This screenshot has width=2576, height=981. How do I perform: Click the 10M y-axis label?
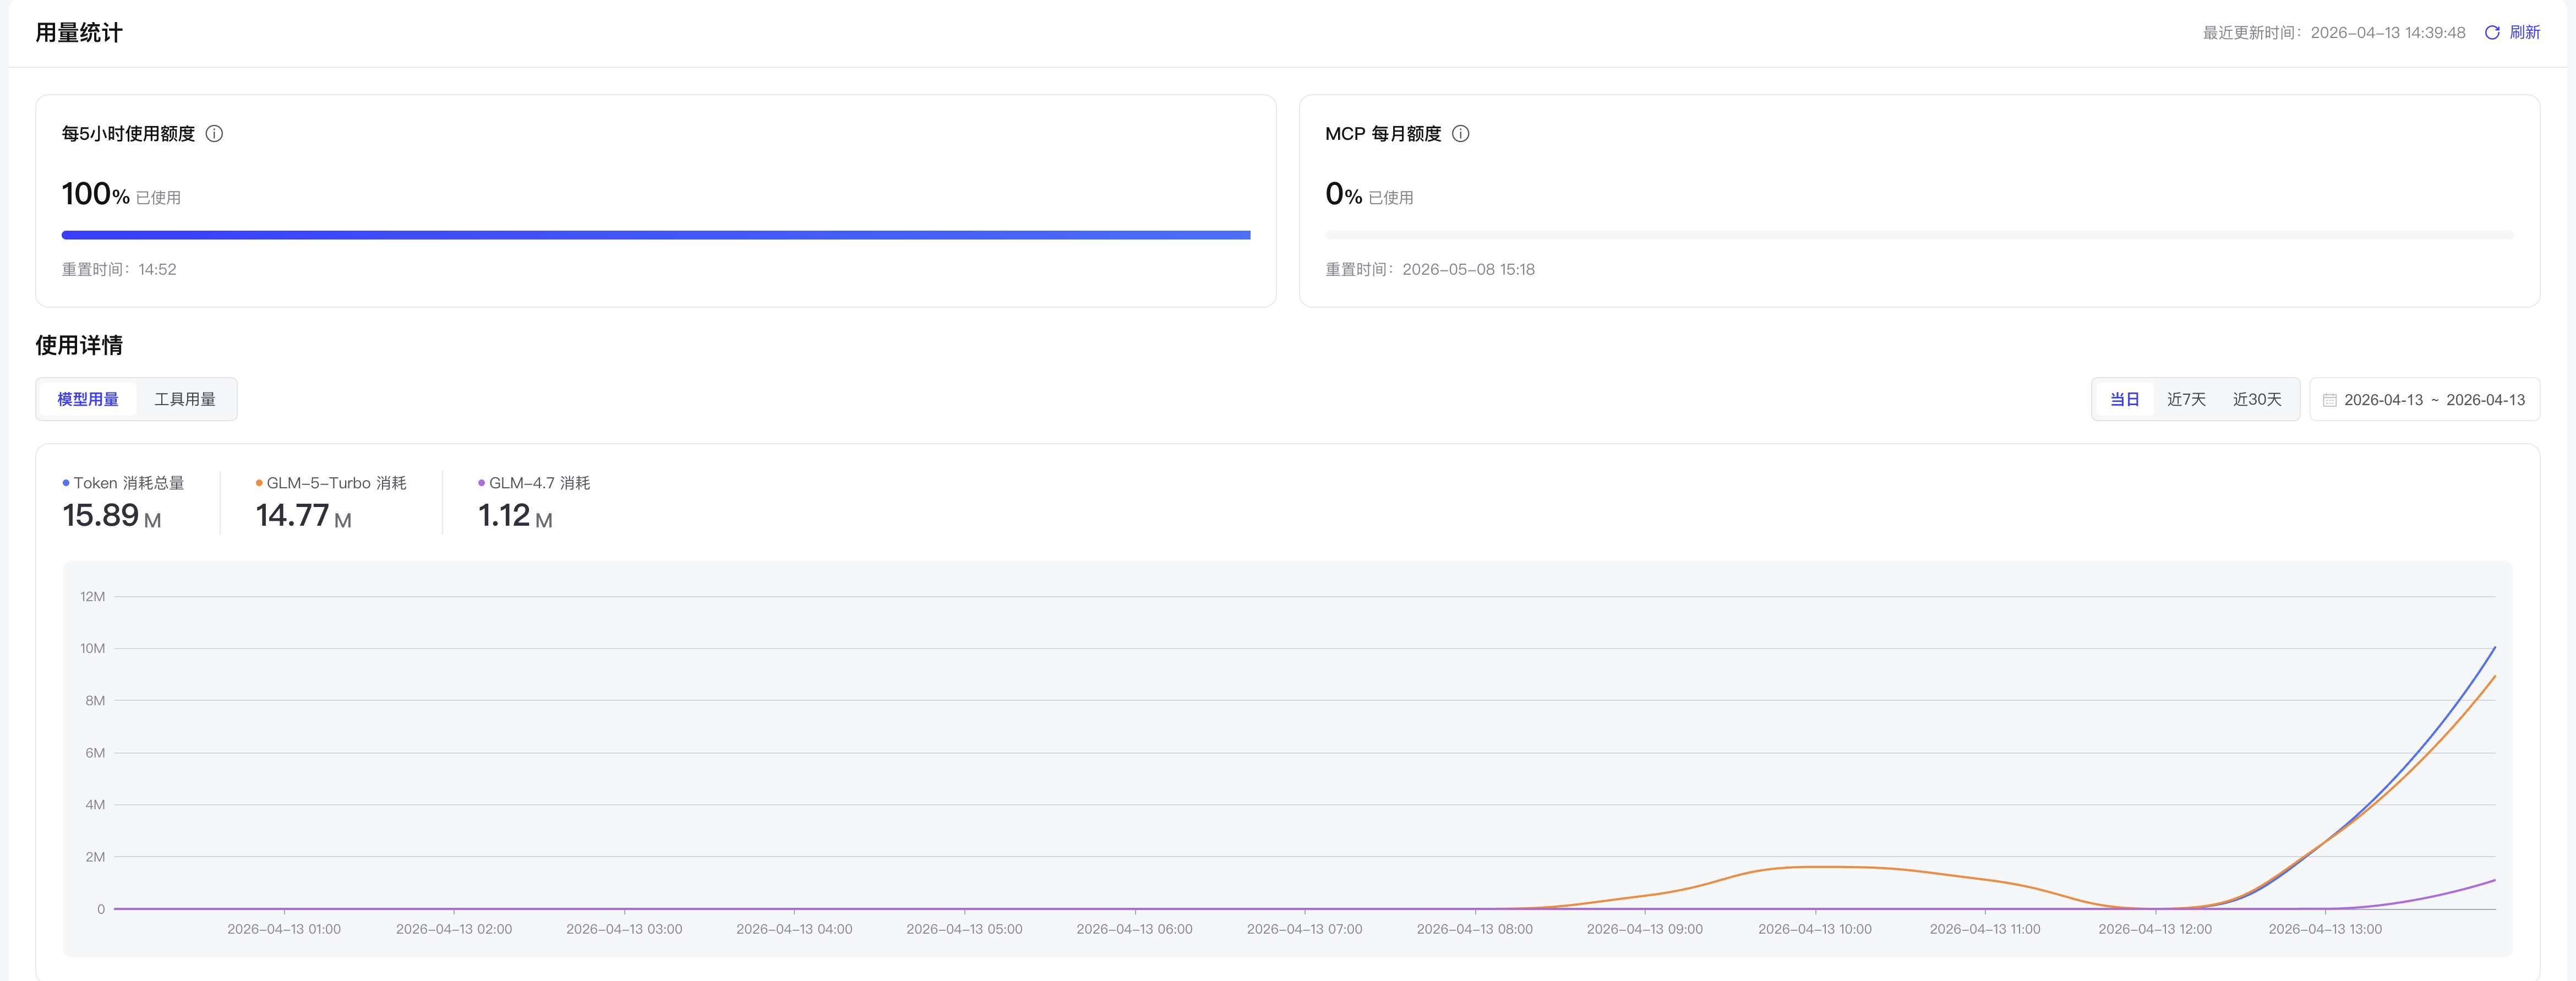[92, 649]
